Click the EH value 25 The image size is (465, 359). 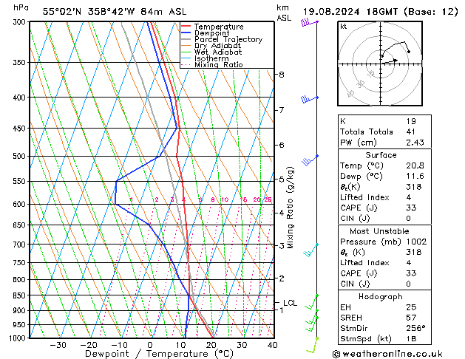click(411, 307)
